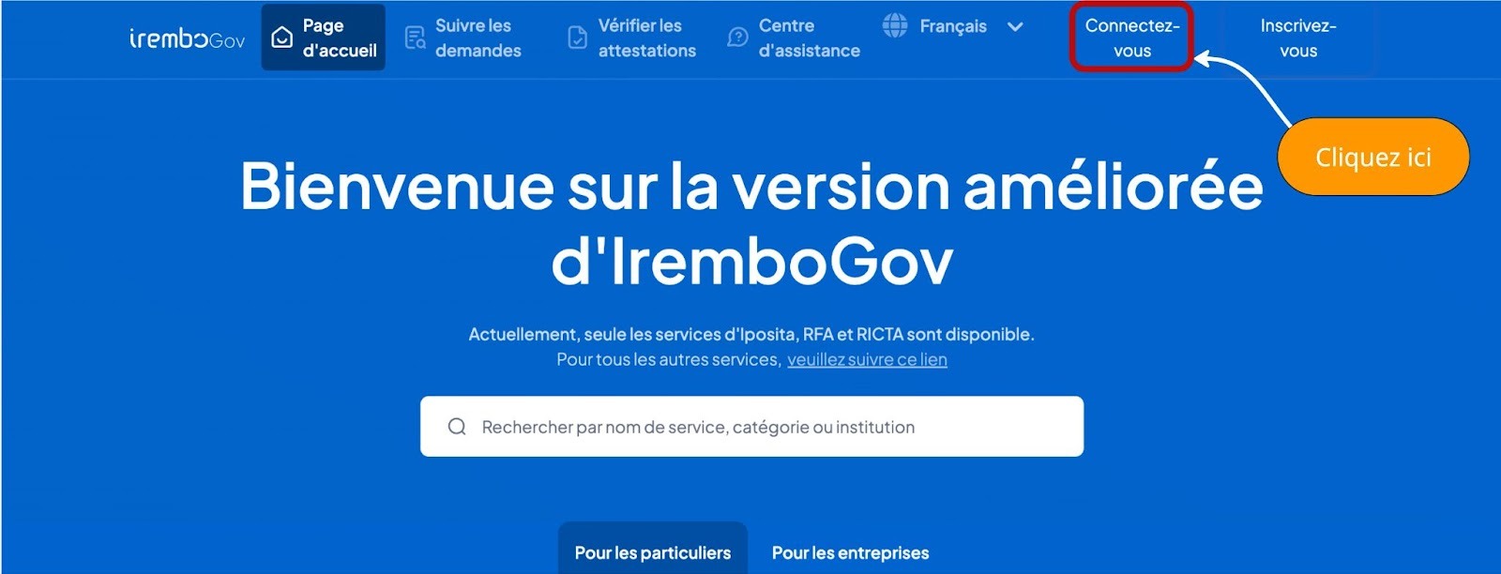
Task: Click the globe language icon
Action: [895, 25]
